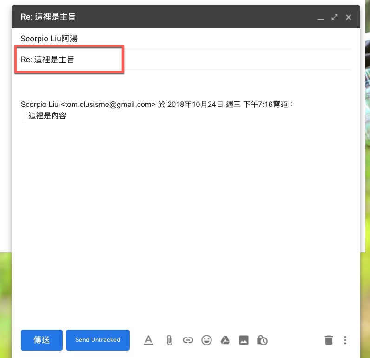
Task: Attach a file with the paperclip icon
Action: pyautogui.click(x=169, y=340)
